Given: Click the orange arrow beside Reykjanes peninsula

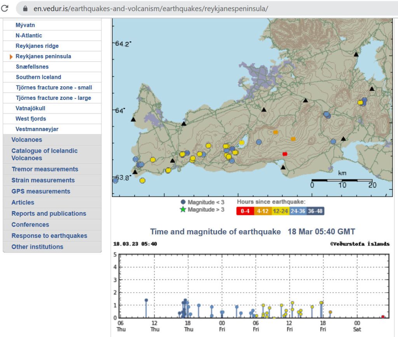Looking at the screenshot, I should click(x=11, y=56).
